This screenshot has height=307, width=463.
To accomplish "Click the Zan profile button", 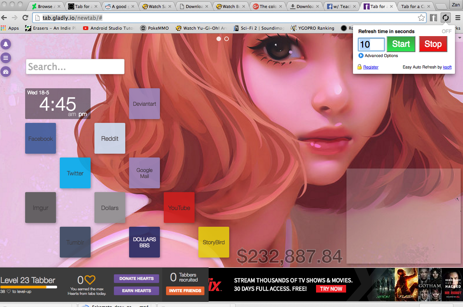I will (455, 5).
